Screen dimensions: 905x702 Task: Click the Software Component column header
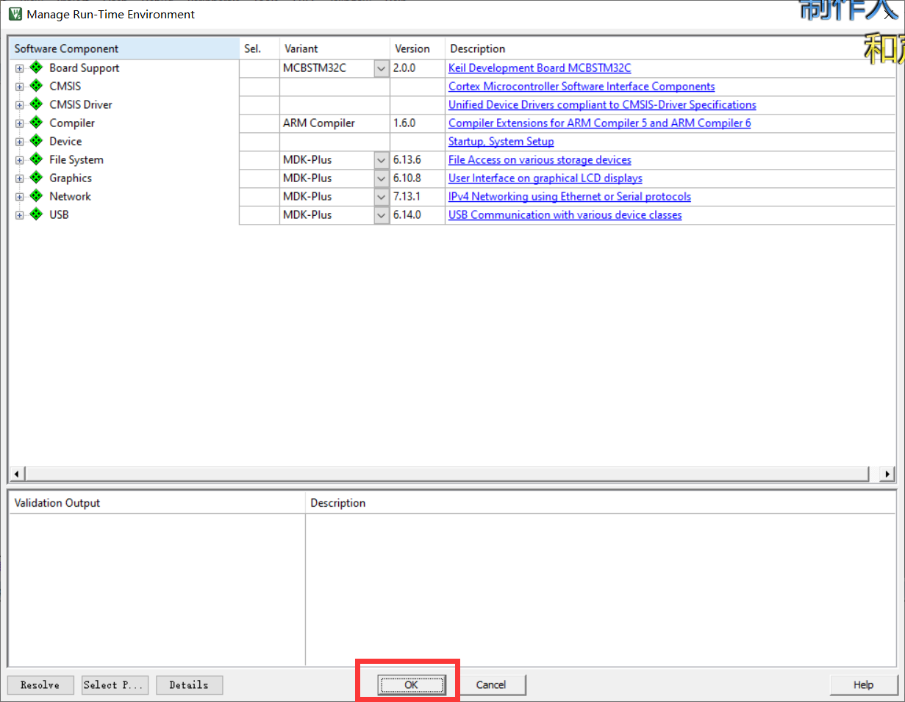click(124, 48)
